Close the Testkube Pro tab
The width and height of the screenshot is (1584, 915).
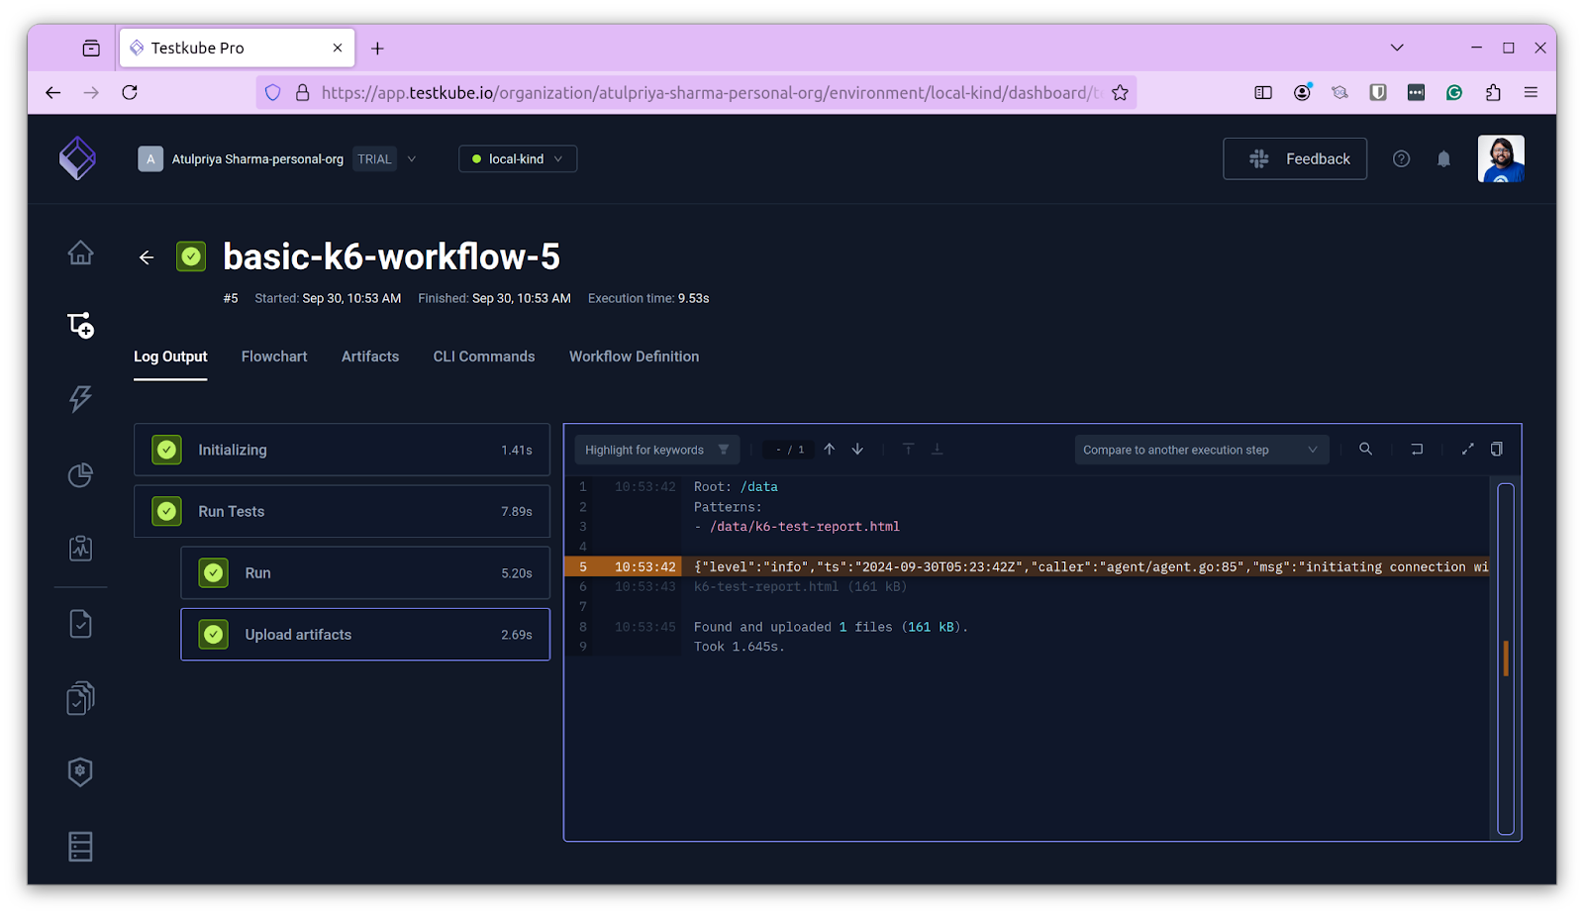point(338,48)
